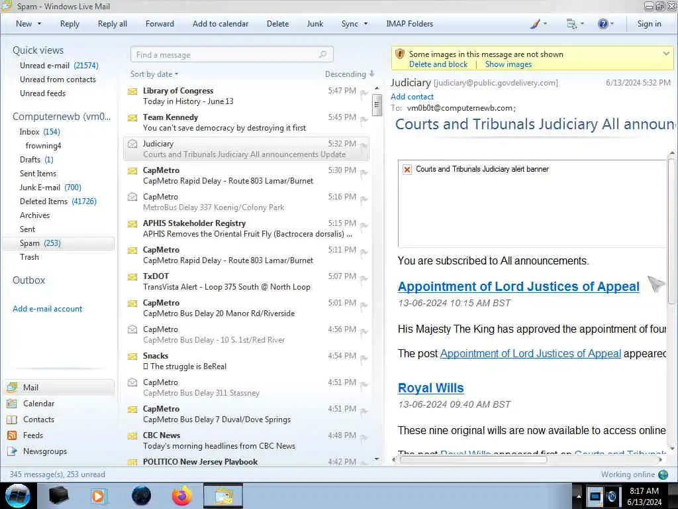The image size is (678, 509).
Task: Click envelope icon for CBC News message
Action: coord(132,436)
